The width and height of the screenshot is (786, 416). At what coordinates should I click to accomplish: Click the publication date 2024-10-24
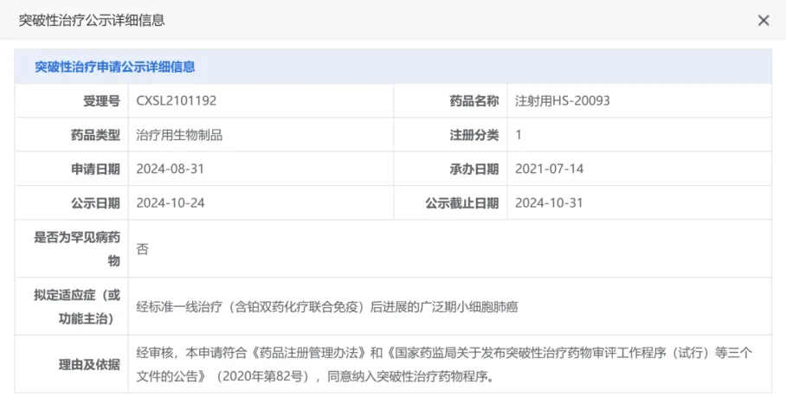pyautogui.click(x=170, y=203)
